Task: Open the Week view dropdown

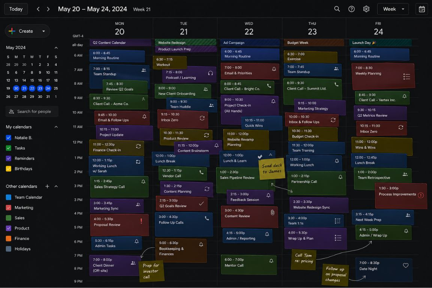Action: tap(393, 9)
